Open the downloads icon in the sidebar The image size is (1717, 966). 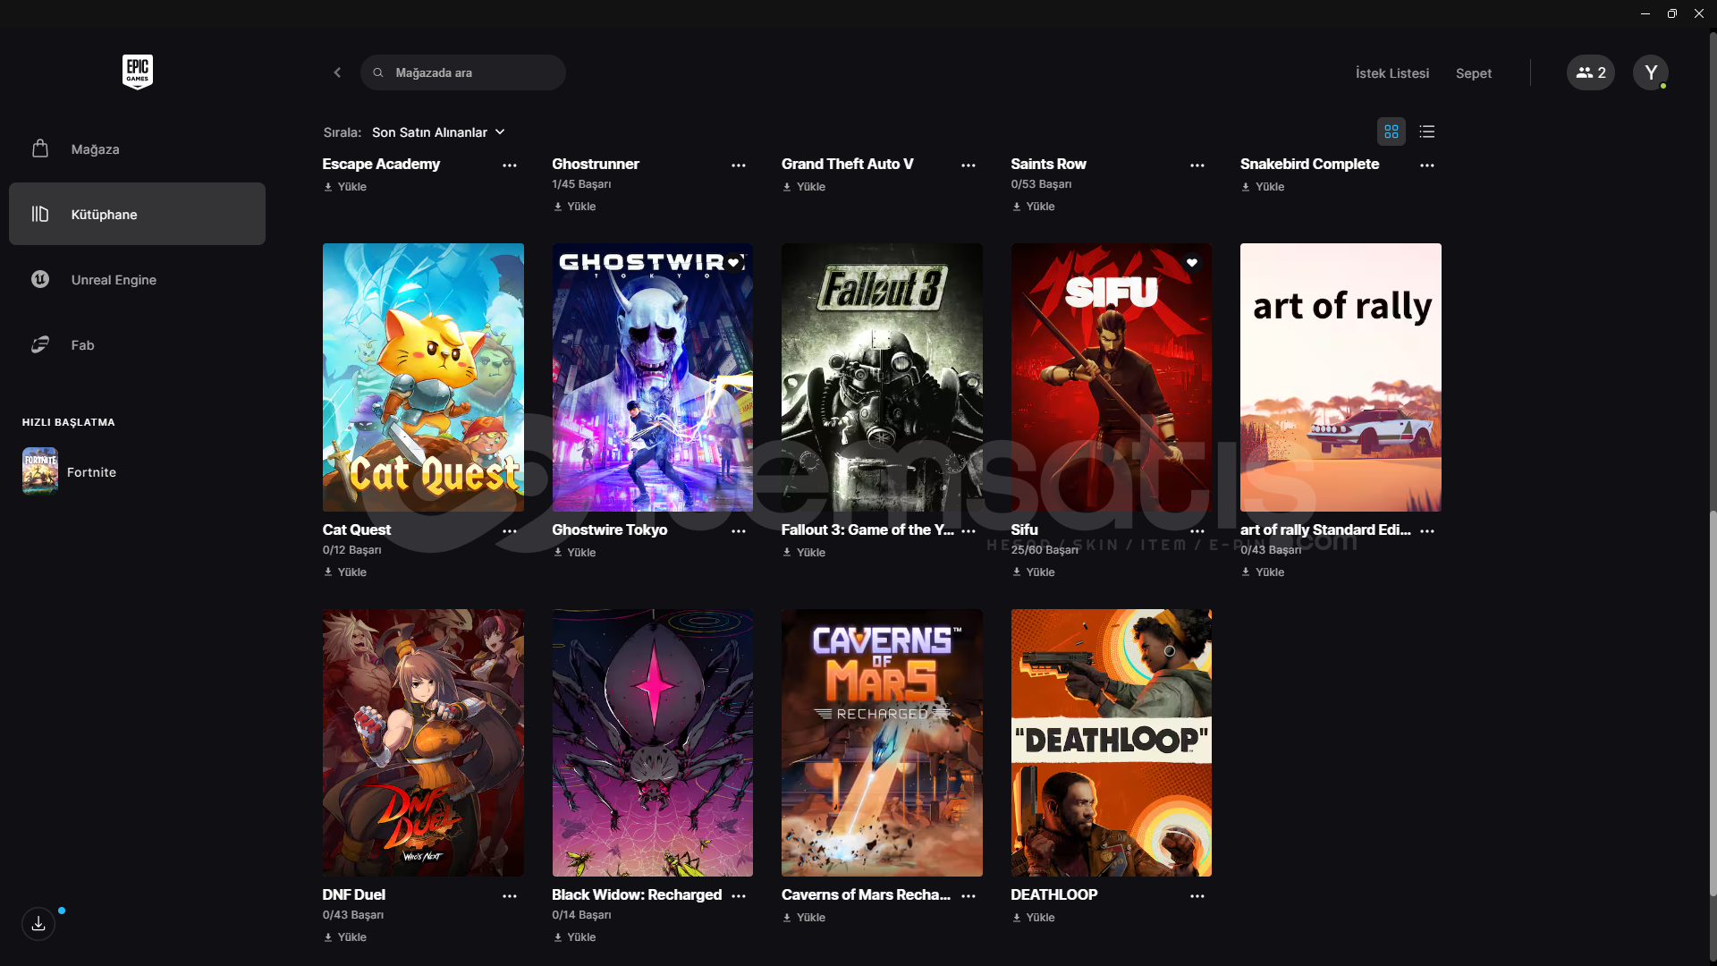pos(38,924)
